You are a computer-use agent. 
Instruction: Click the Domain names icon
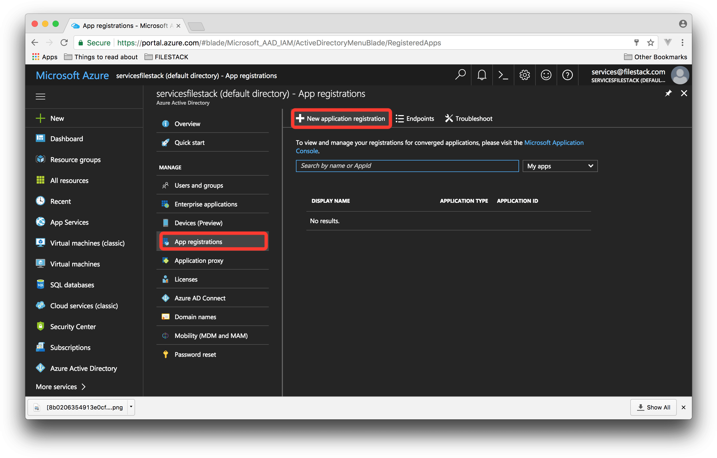(x=165, y=317)
